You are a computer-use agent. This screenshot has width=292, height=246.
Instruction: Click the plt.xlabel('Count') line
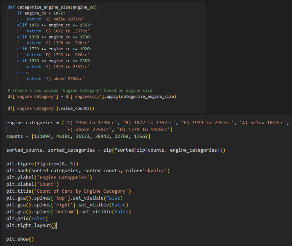pos(33,184)
